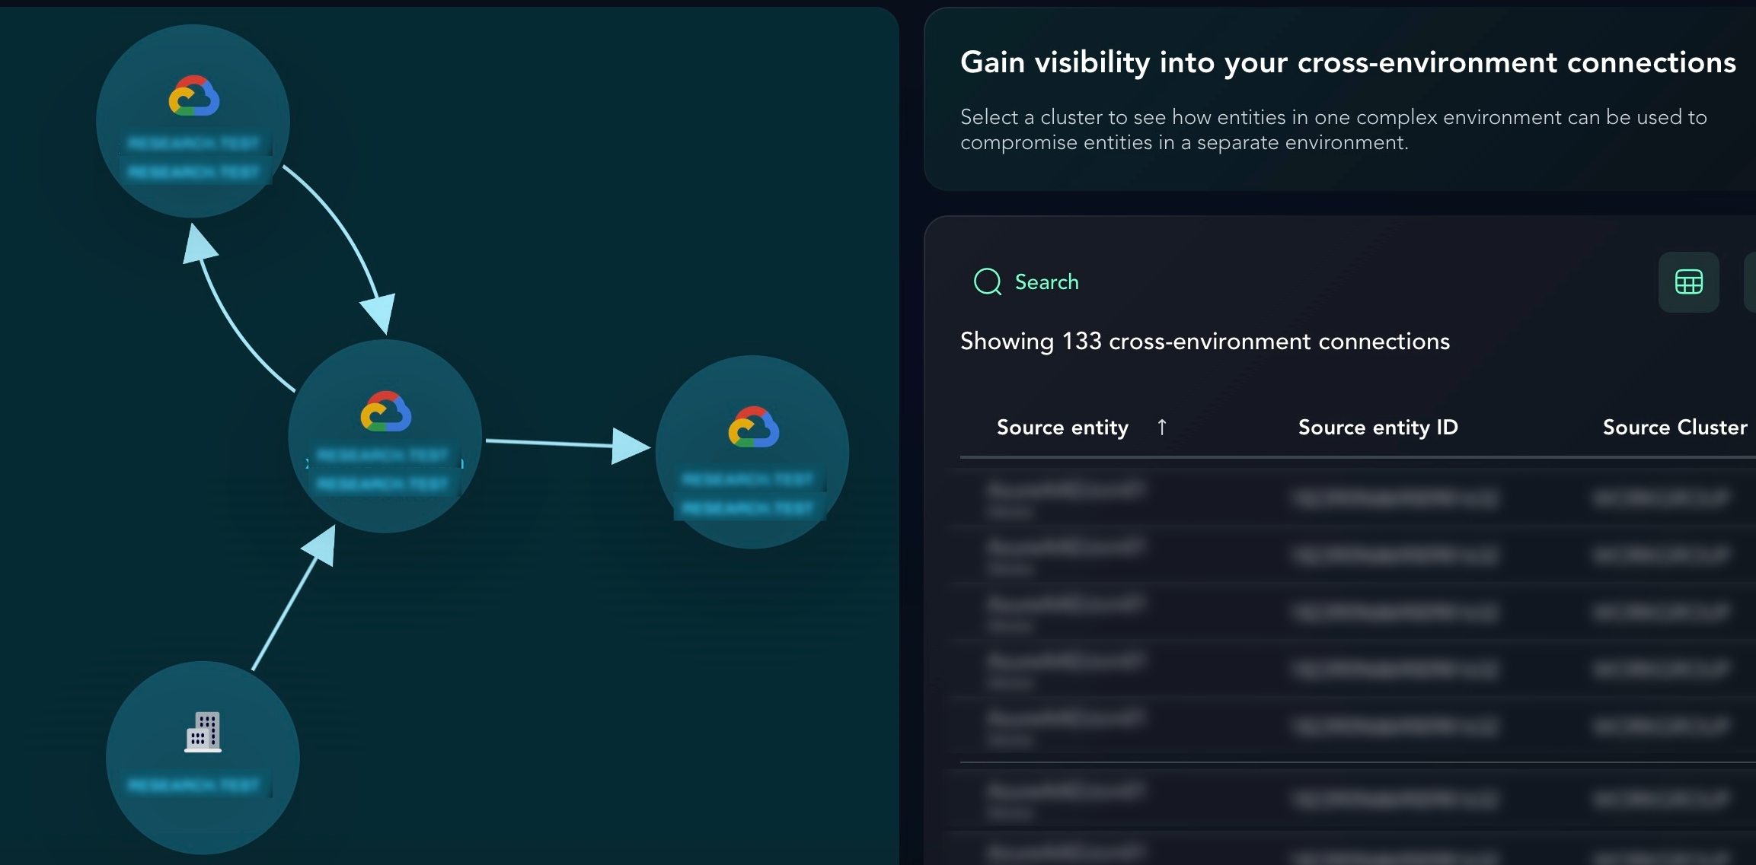Click the sort arrow next to Source entity
This screenshot has width=1756, height=865.
click(1161, 427)
